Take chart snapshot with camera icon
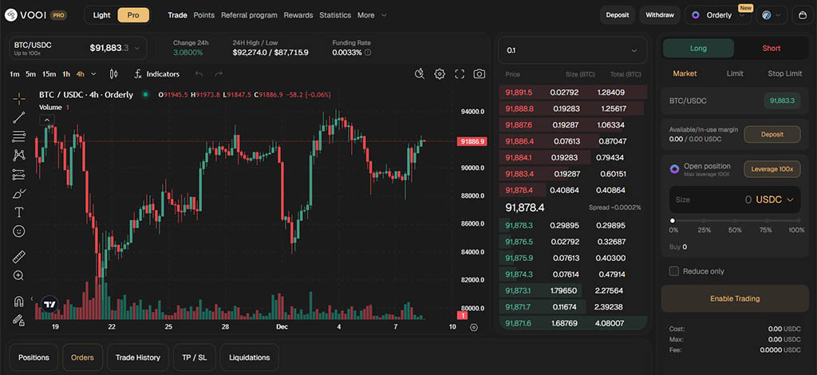This screenshot has width=817, height=375. (479, 74)
